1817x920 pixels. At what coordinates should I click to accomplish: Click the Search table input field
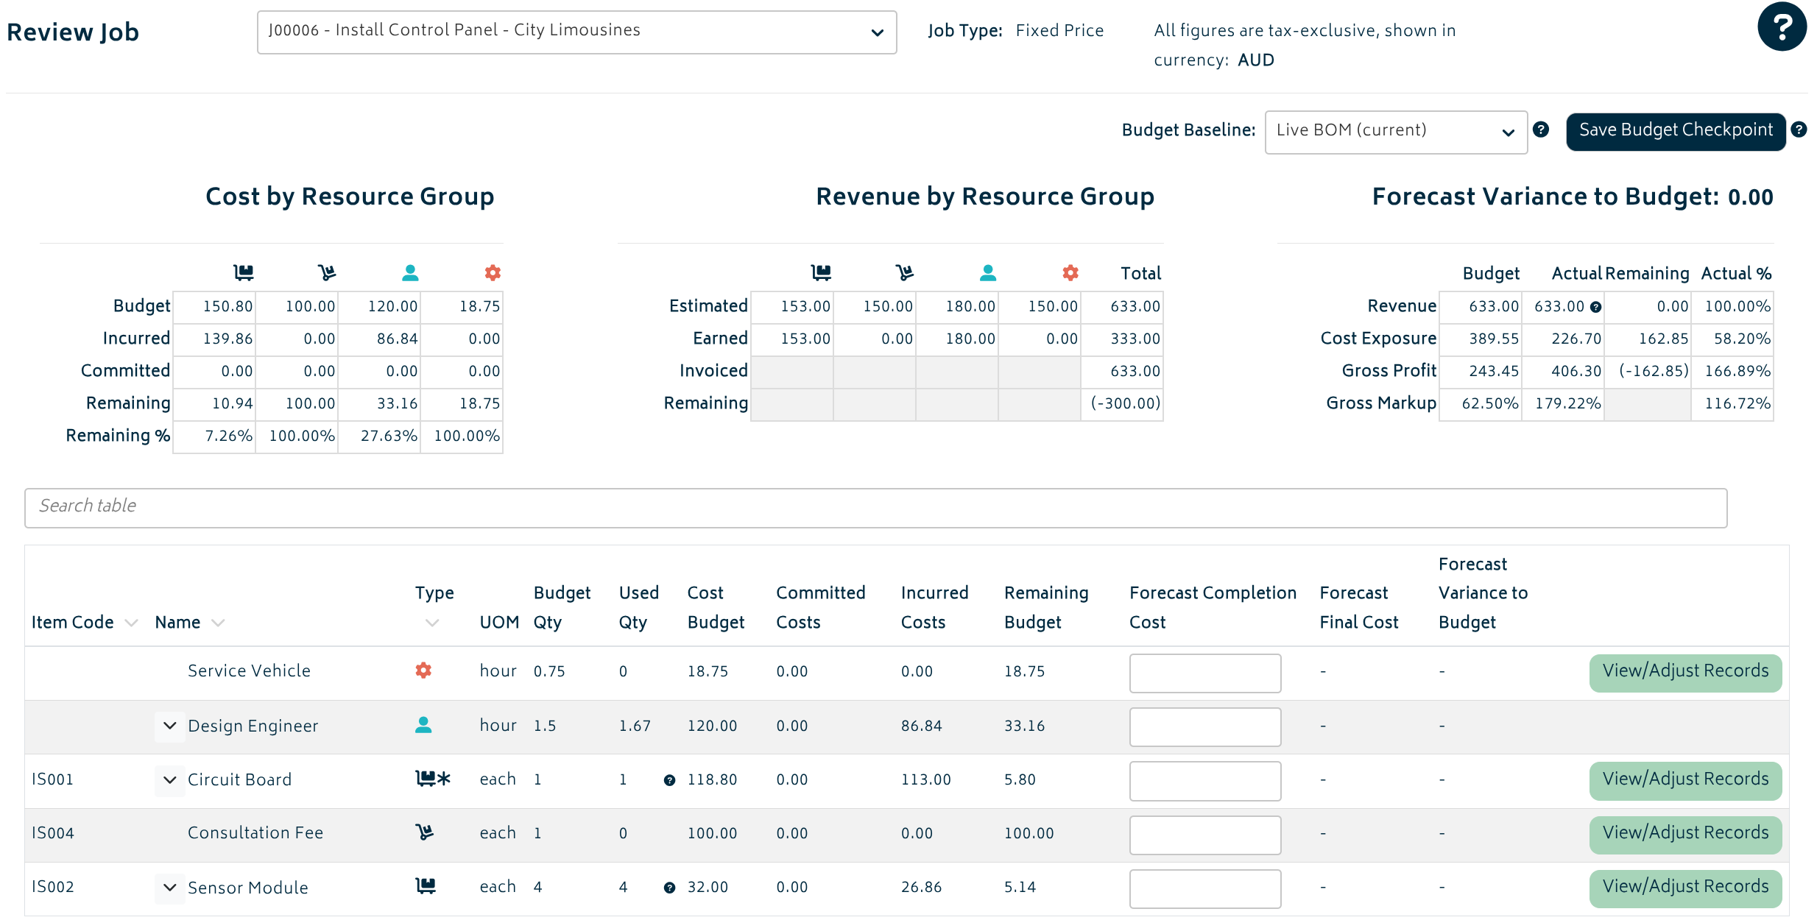876,507
